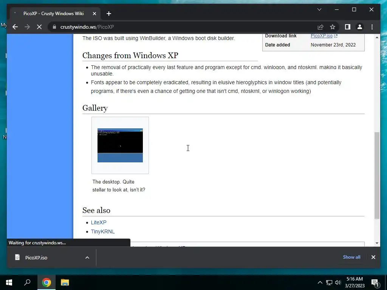387x290 pixels.
Task: Open network status tray icon
Action: (x=329, y=282)
